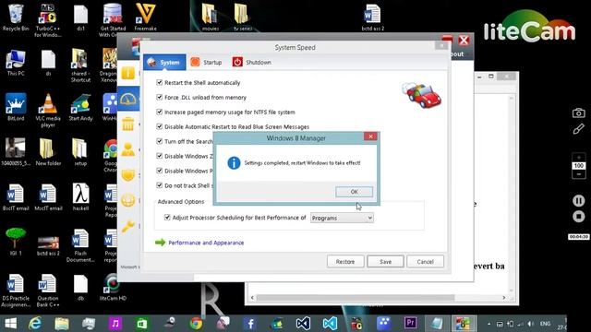
Task: Toggle the Disable Windows P checkbox
Action: pos(160,171)
